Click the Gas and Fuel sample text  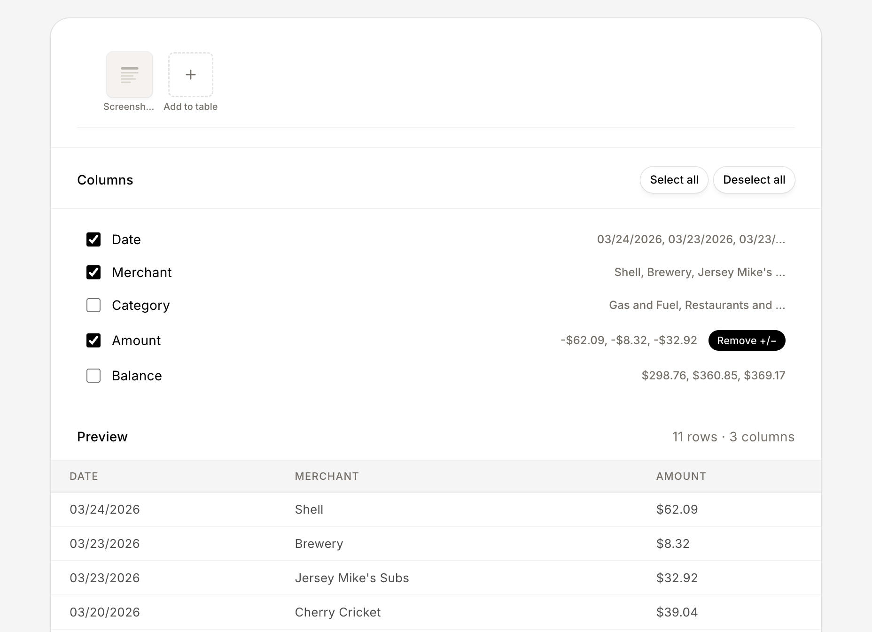click(697, 305)
